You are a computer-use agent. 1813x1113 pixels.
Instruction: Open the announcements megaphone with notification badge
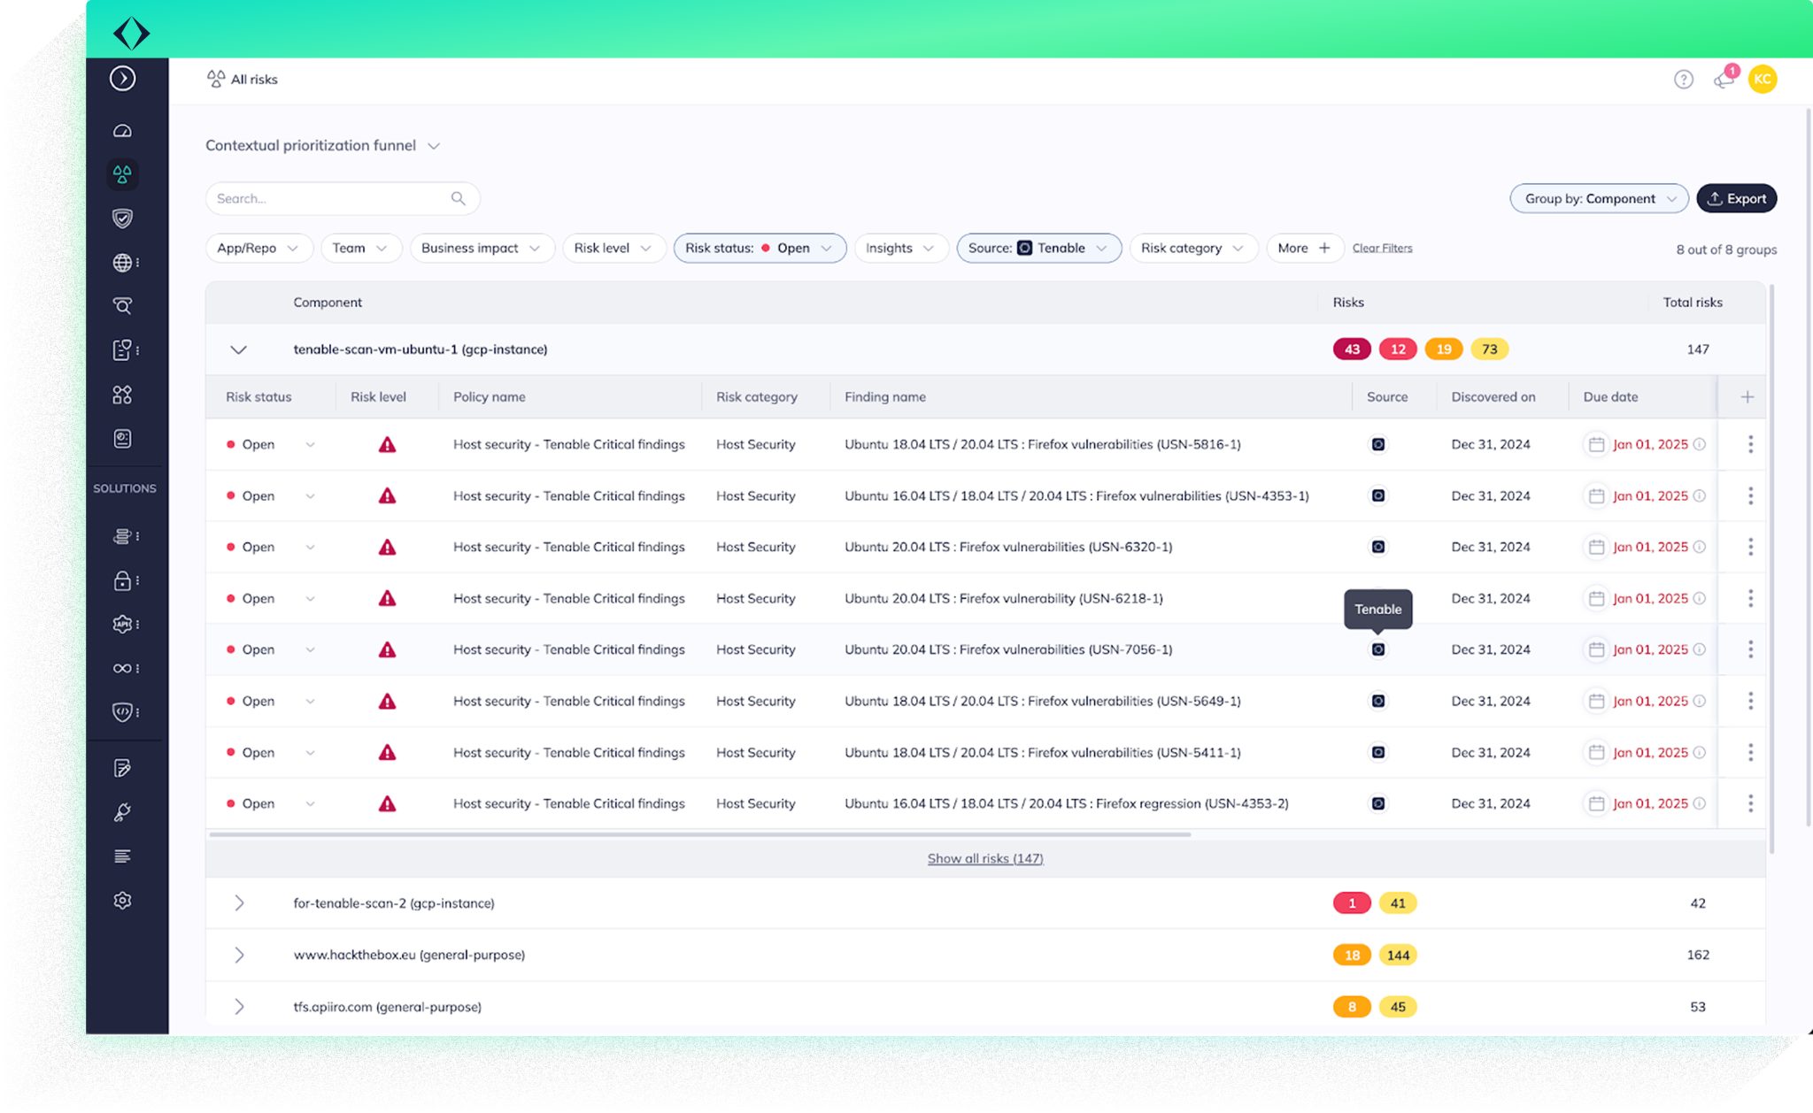click(x=1723, y=79)
